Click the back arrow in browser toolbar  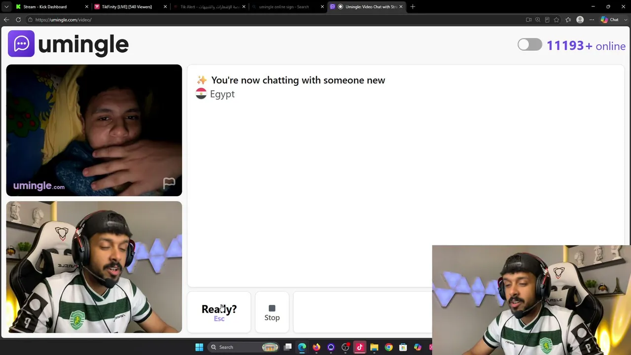coord(6,20)
